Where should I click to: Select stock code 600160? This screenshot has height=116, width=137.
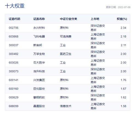13,89
